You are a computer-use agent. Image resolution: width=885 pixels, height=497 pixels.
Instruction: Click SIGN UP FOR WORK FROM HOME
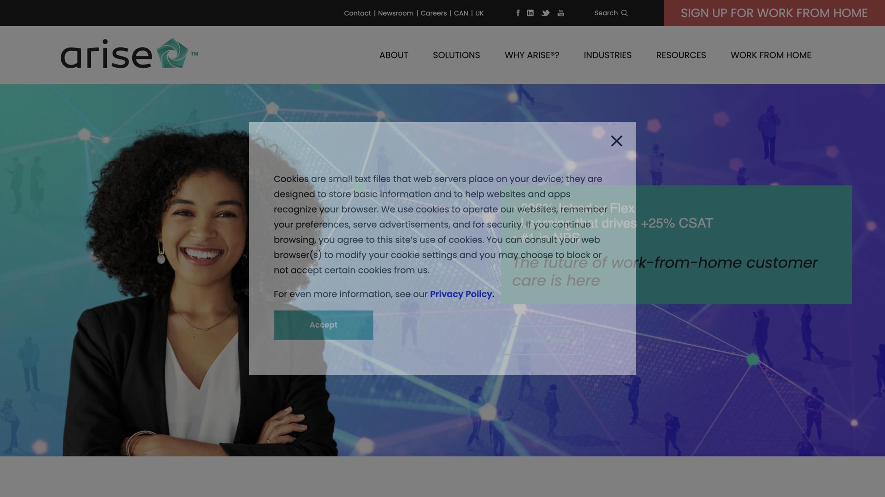pyautogui.click(x=774, y=13)
